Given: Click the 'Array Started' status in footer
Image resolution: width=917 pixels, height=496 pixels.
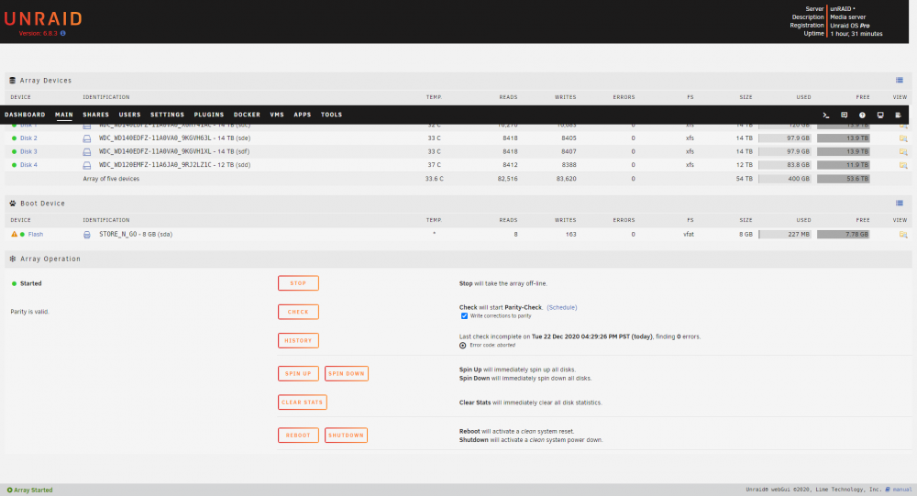Looking at the screenshot, I should [x=30, y=490].
